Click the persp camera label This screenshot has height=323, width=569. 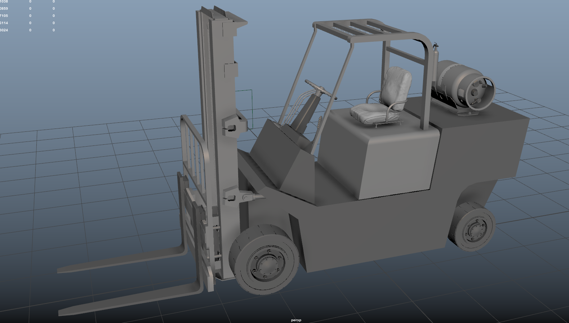point(296,320)
